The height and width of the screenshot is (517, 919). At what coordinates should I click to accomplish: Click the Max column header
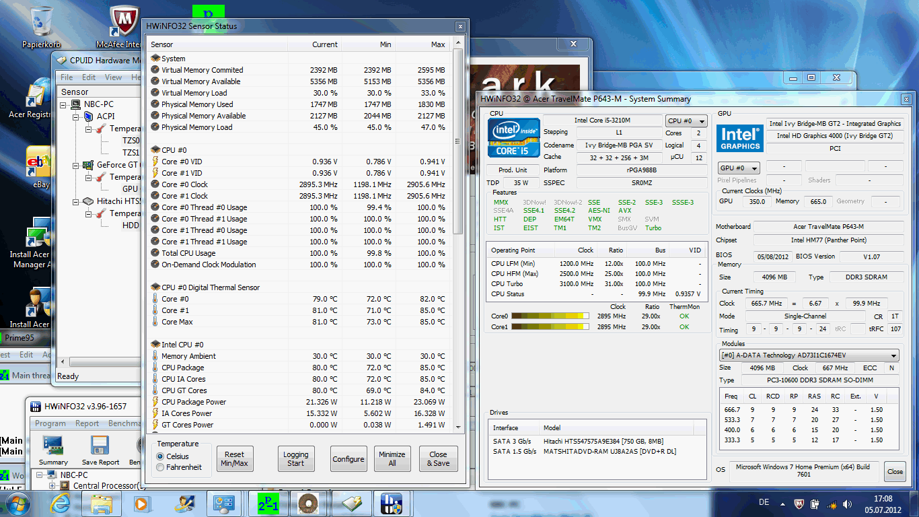(x=422, y=44)
